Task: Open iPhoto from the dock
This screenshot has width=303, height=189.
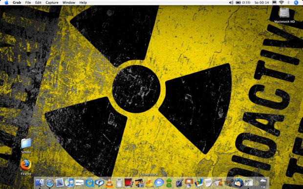Action: [139, 183]
